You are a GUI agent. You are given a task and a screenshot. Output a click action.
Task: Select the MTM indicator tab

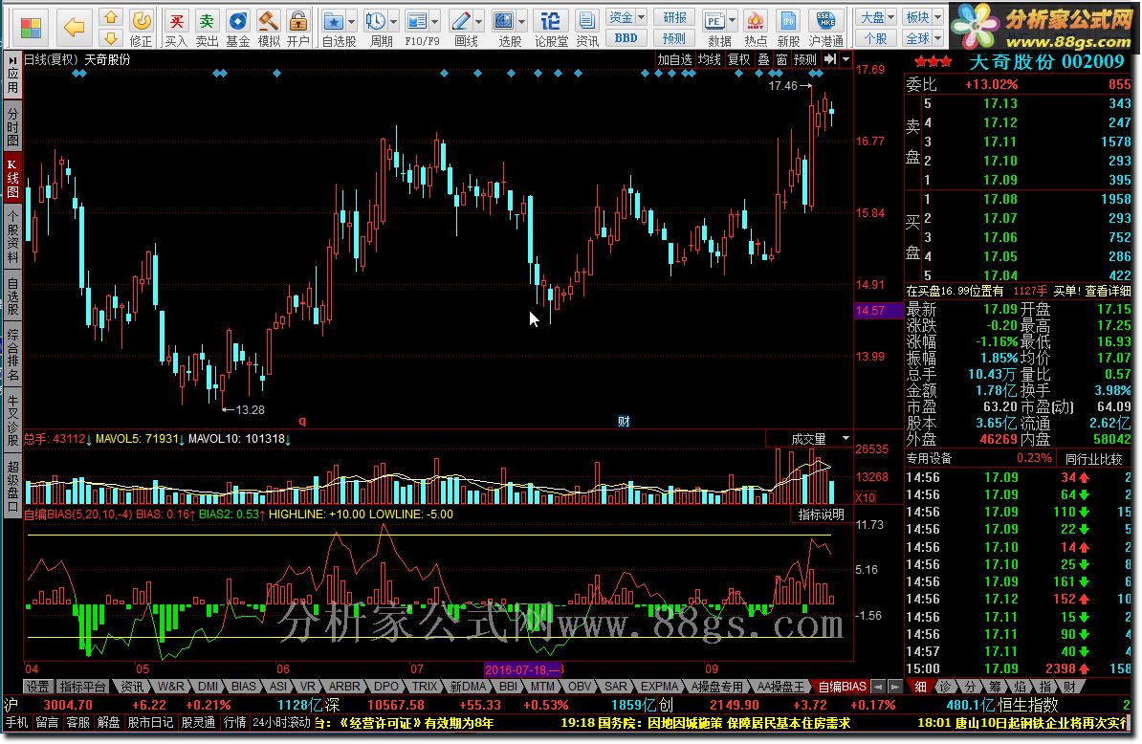[x=542, y=687]
